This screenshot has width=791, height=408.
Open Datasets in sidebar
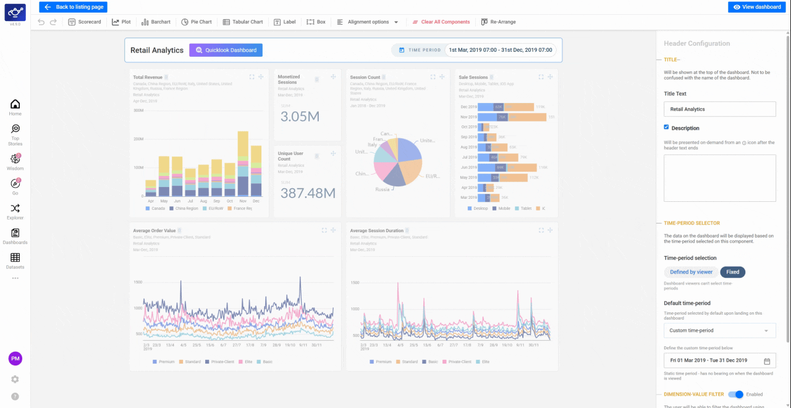15,261
